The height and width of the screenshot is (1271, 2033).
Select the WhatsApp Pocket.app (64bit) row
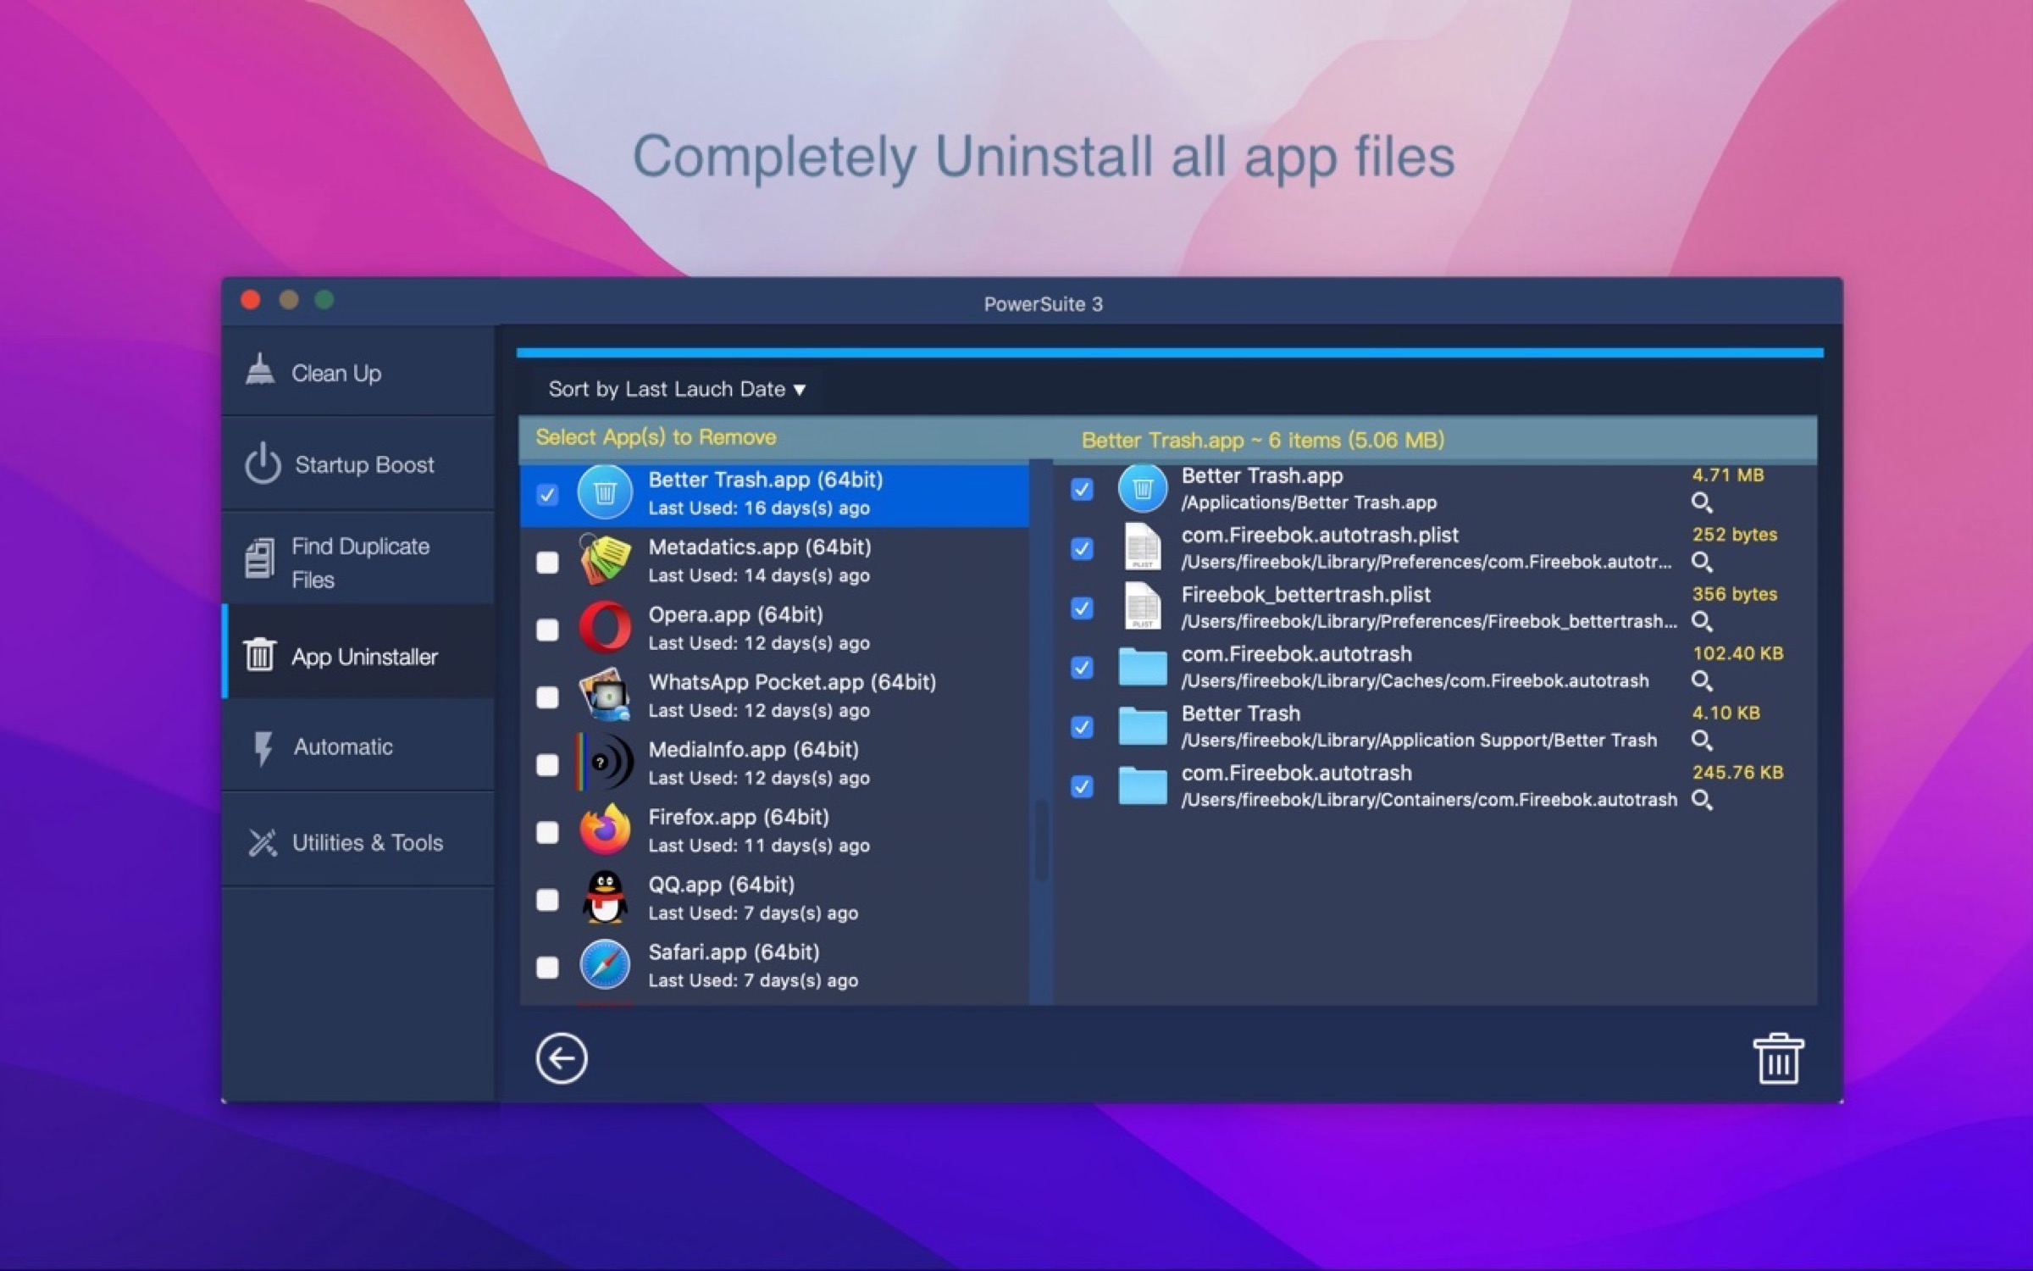click(774, 696)
